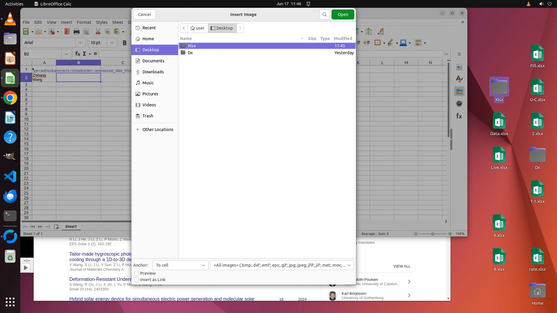Open the All images file type dropdown
The width and height of the screenshot is (557, 313).
point(282,265)
